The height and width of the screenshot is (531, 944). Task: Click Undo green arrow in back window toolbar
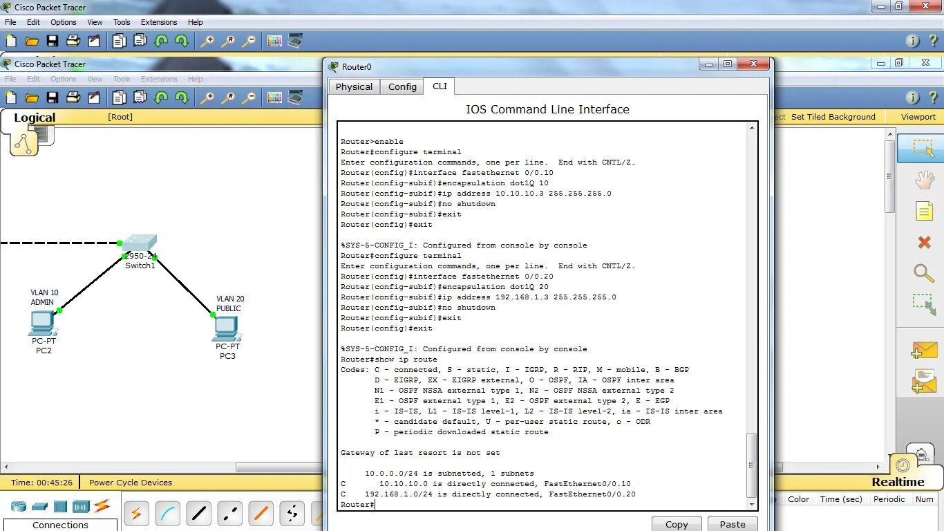[x=161, y=41]
